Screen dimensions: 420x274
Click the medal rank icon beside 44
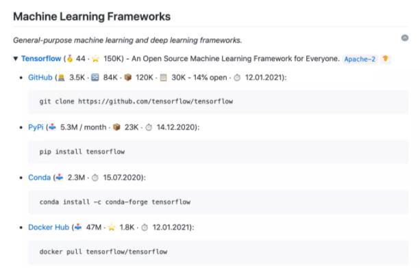pos(70,58)
